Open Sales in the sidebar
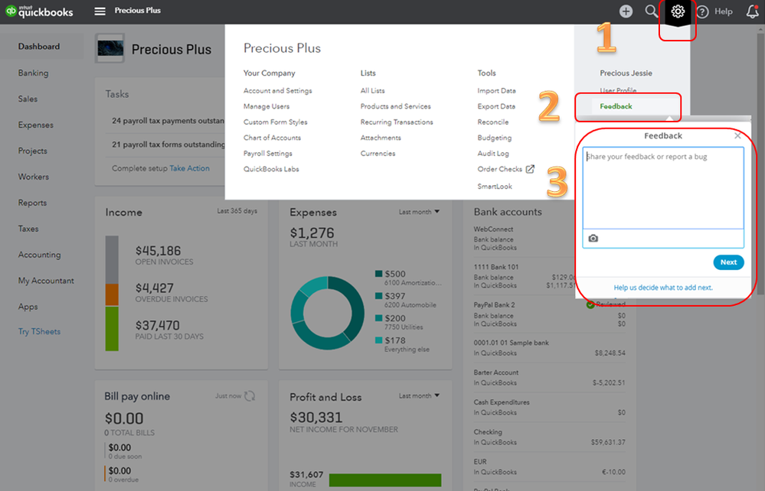Screen dimensions: 765x491 [x=28, y=99]
